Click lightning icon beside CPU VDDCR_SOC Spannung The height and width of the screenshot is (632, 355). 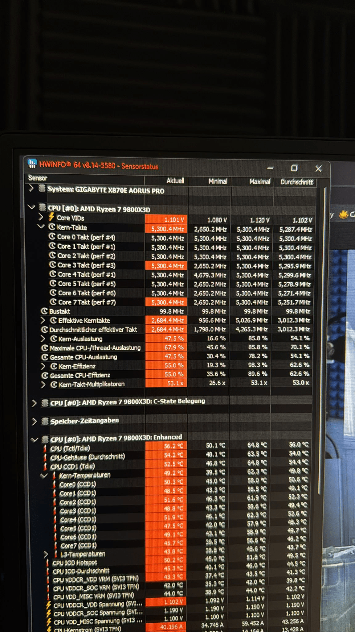point(48,613)
